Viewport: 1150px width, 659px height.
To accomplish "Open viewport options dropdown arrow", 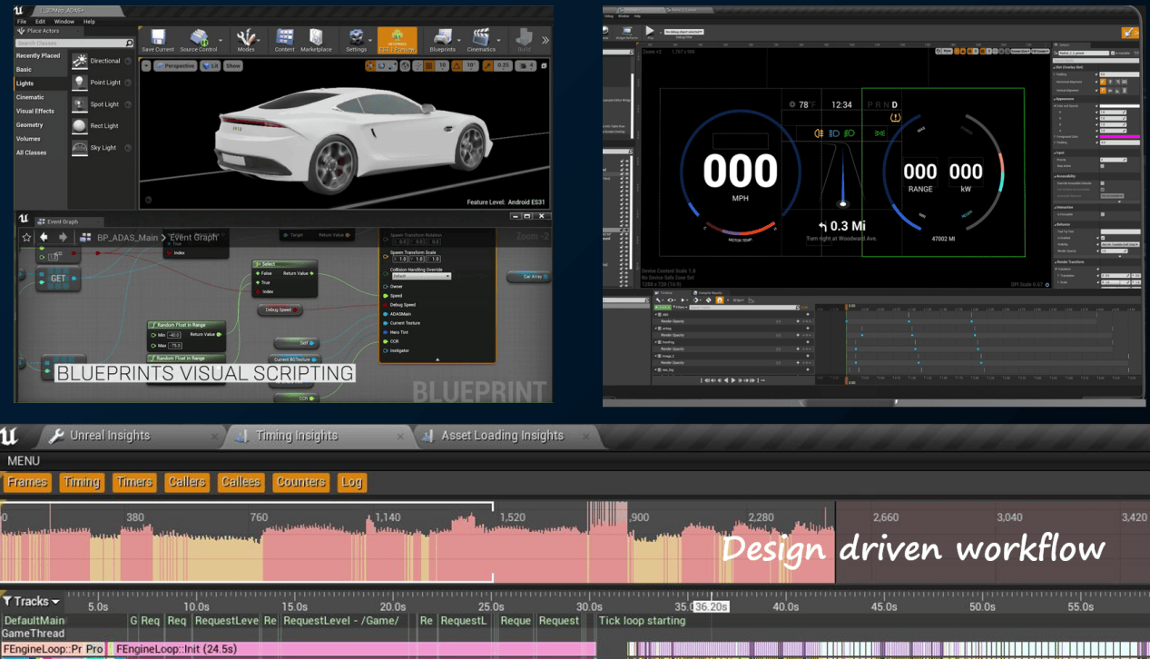I will coord(146,65).
